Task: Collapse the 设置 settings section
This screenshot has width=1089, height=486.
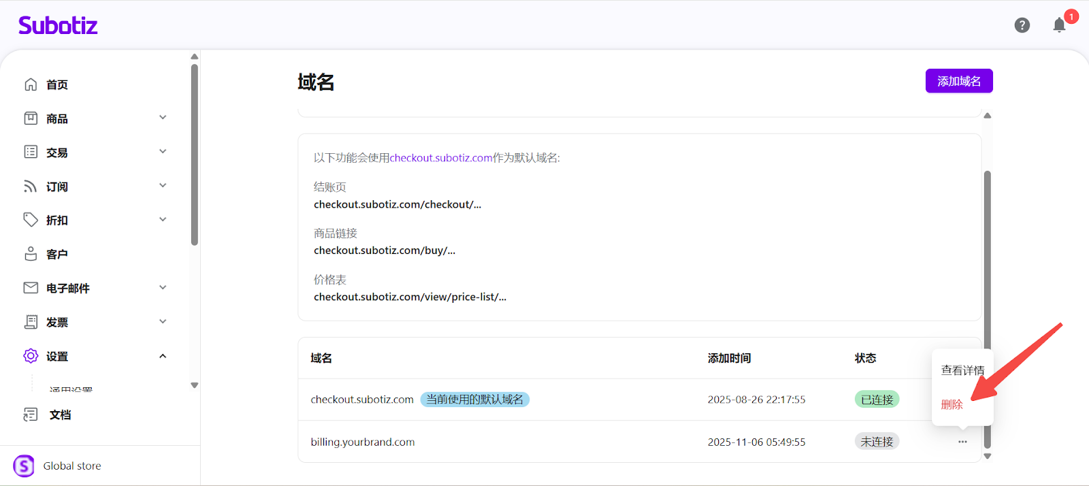Action: pos(163,356)
